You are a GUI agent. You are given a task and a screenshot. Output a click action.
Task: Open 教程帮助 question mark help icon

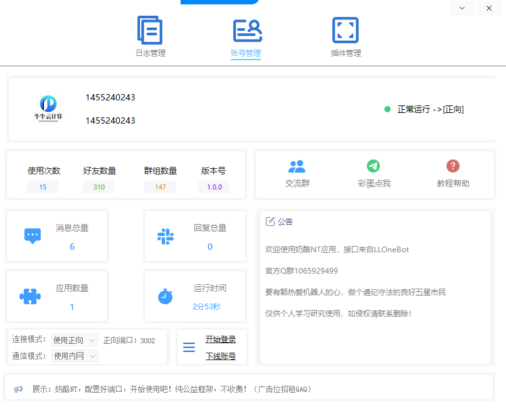[x=453, y=166]
